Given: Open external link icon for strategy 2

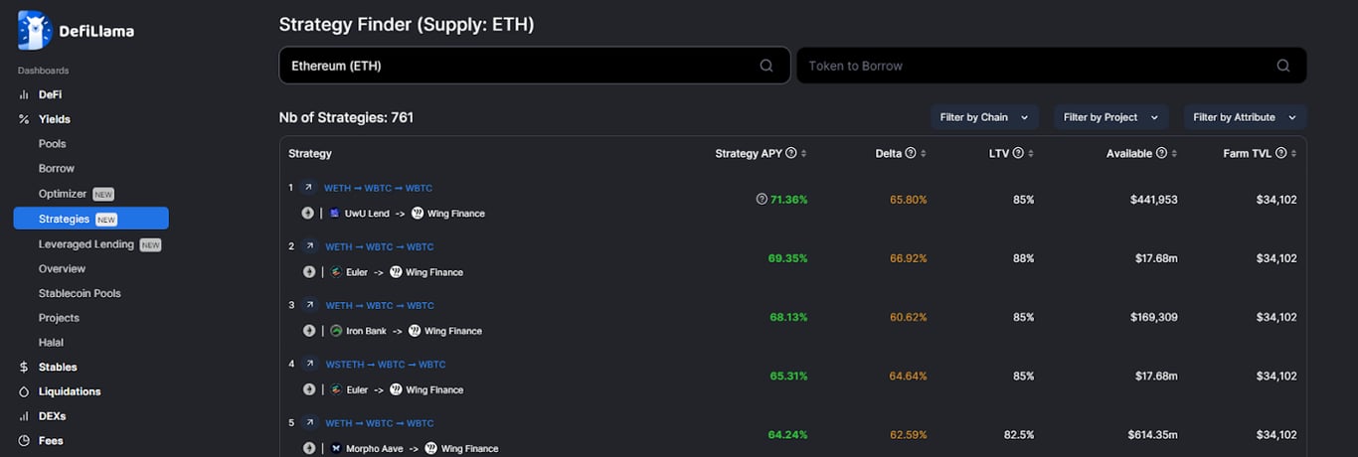Looking at the screenshot, I should (309, 245).
